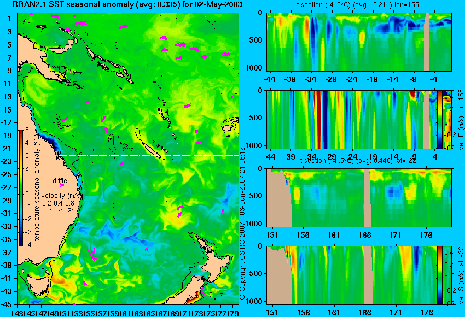Click the 'temperature seasonal anomaly (°C)' label
Viewport: 465px width, 317px height.
pyautogui.click(x=37, y=187)
